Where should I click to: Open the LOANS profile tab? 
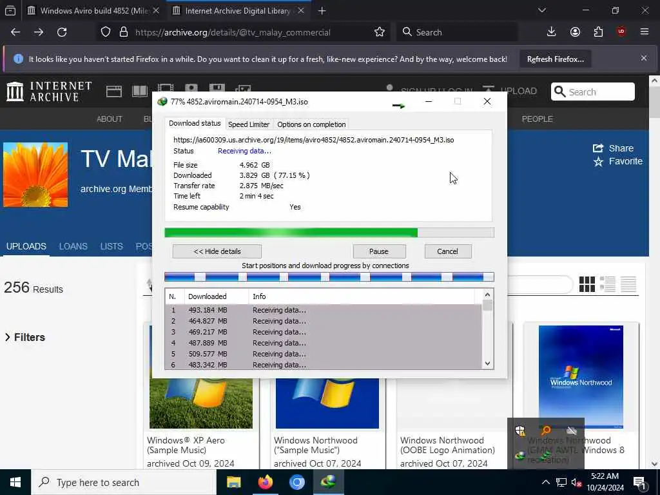pyautogui.click(x=73, y=246)
